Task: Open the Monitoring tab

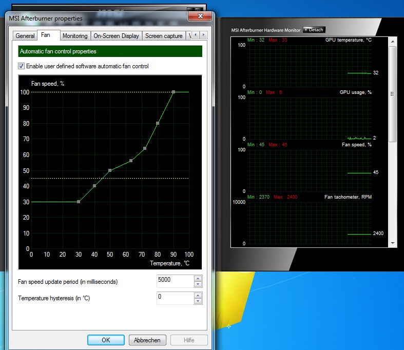Action: click(75, 36)
